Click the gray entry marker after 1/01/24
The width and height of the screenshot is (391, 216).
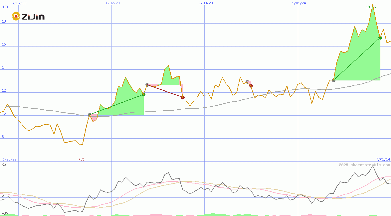(334, 80)
